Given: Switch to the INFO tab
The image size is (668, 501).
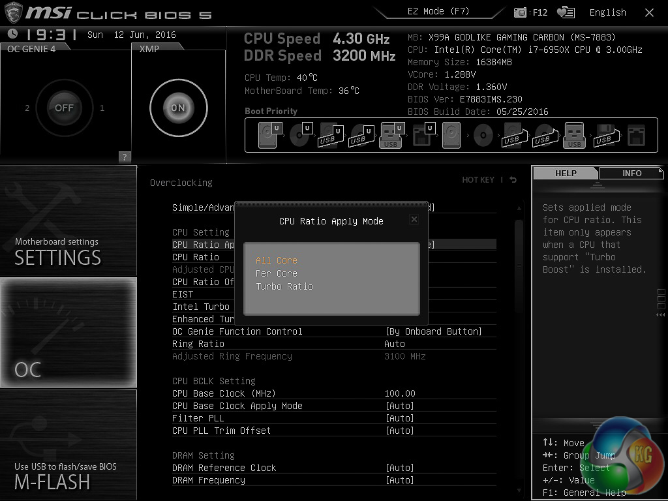Looking at the screenshot, I should [631, 173].
